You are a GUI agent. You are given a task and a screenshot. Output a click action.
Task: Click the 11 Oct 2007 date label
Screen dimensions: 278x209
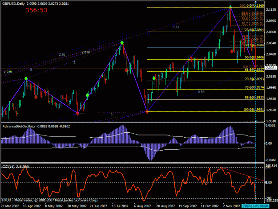[210, 206]
